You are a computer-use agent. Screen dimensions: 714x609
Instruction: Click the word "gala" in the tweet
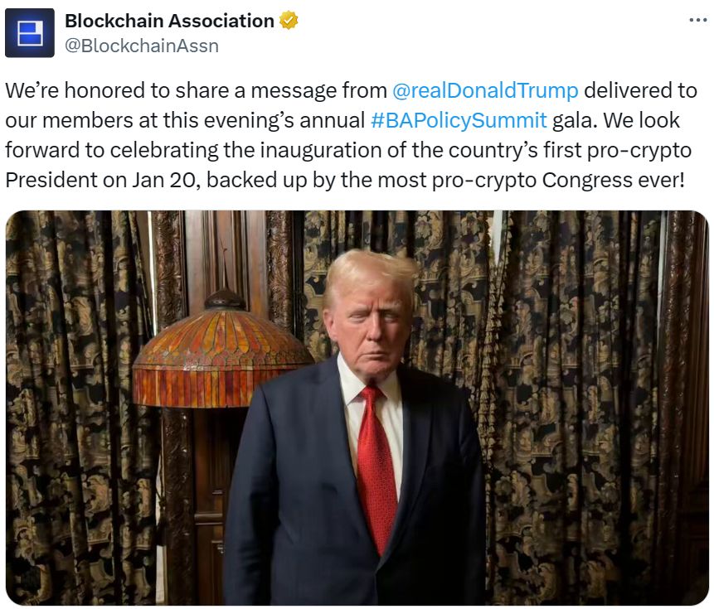tap(574, 120)
